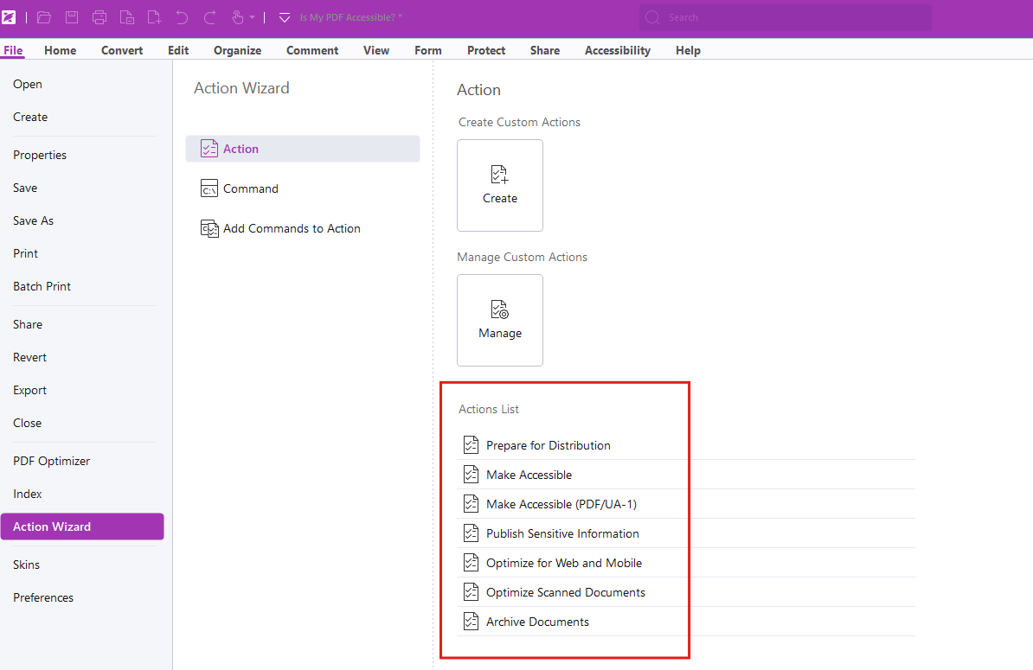Click the Create custom action button
The image size is (1033, 670).
pos(500,186)
